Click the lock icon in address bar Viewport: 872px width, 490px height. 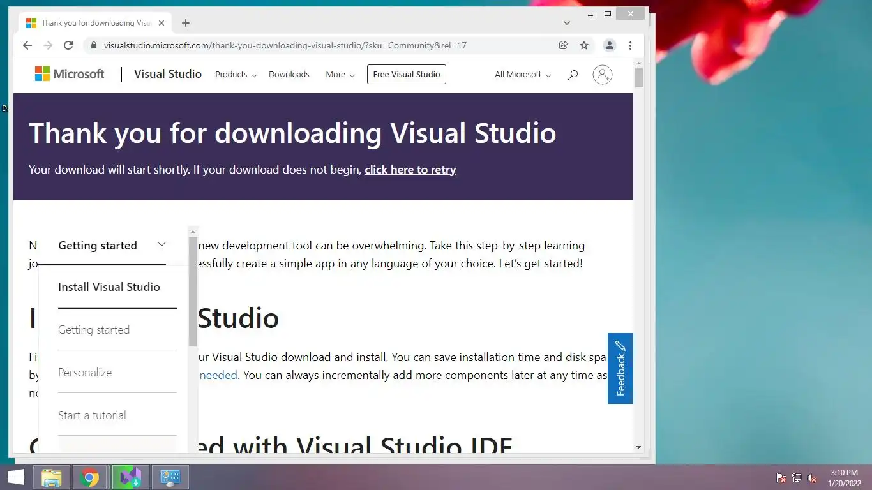(94, 45)
